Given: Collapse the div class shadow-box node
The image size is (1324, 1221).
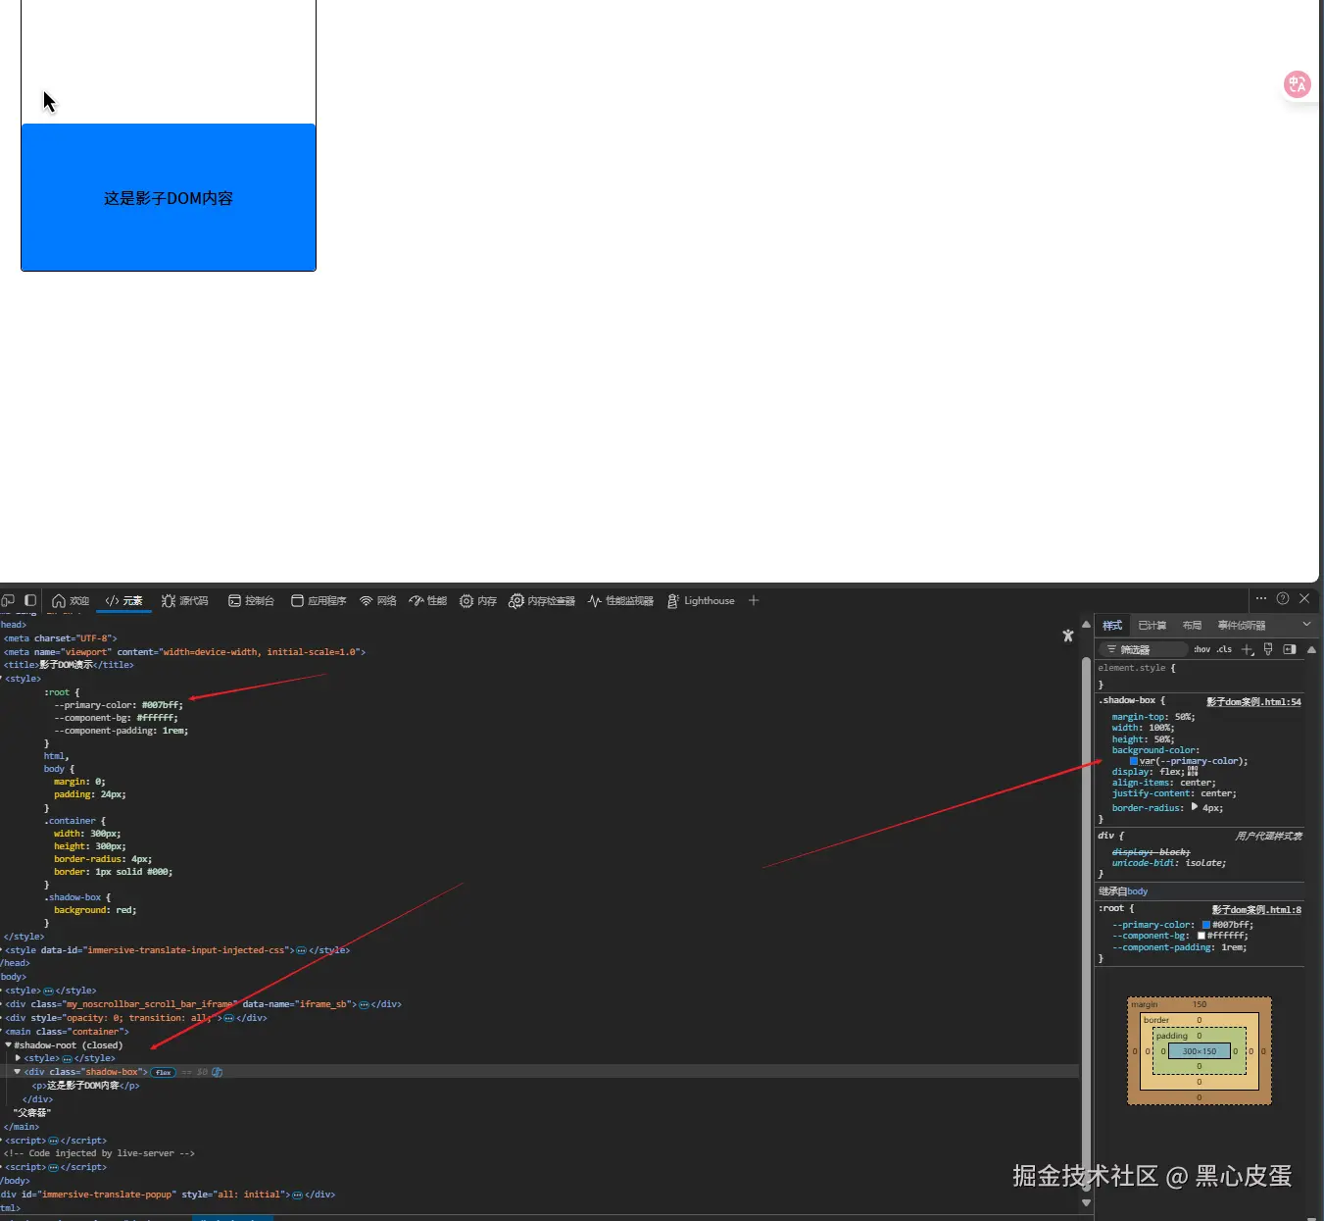Looking at the screenshot, I should [18, 1072].
